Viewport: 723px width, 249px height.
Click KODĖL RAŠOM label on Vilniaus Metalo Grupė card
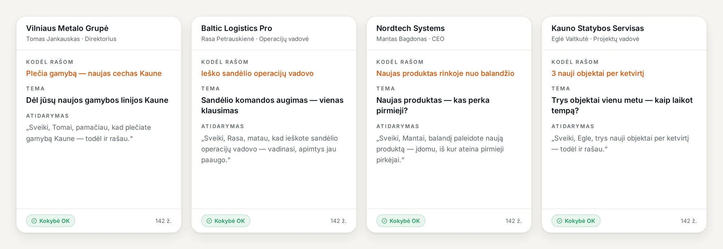[x=50, y=62]
